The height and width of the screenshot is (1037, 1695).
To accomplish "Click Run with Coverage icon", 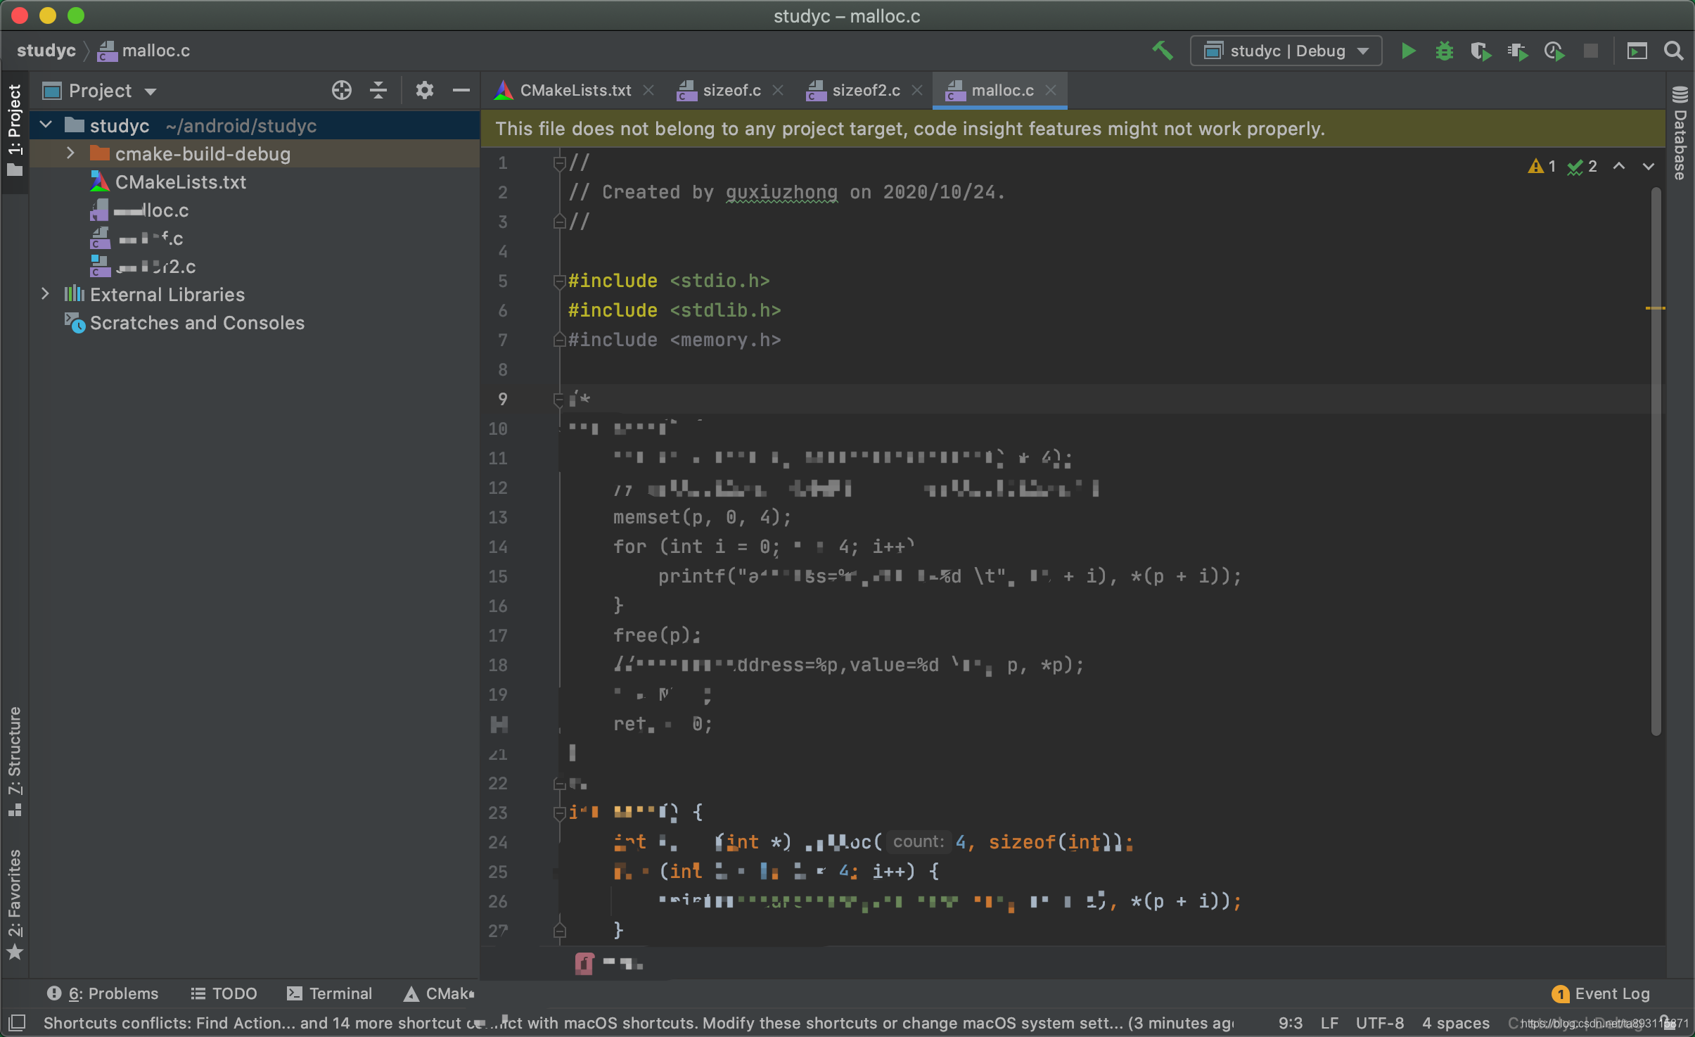I will (x=1481, y=51).
